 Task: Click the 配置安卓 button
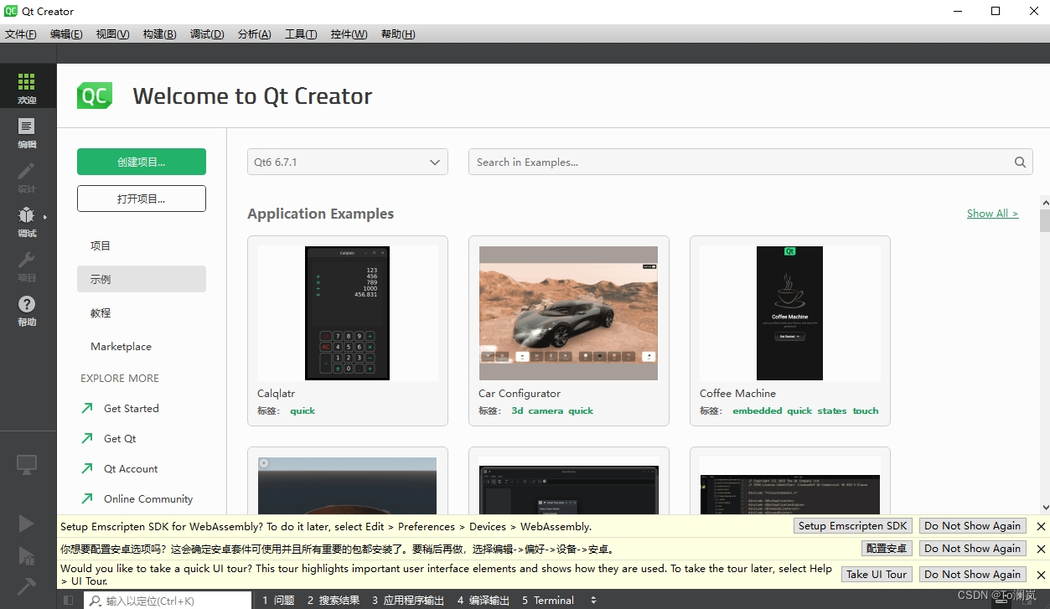click(x=887, y=549)
